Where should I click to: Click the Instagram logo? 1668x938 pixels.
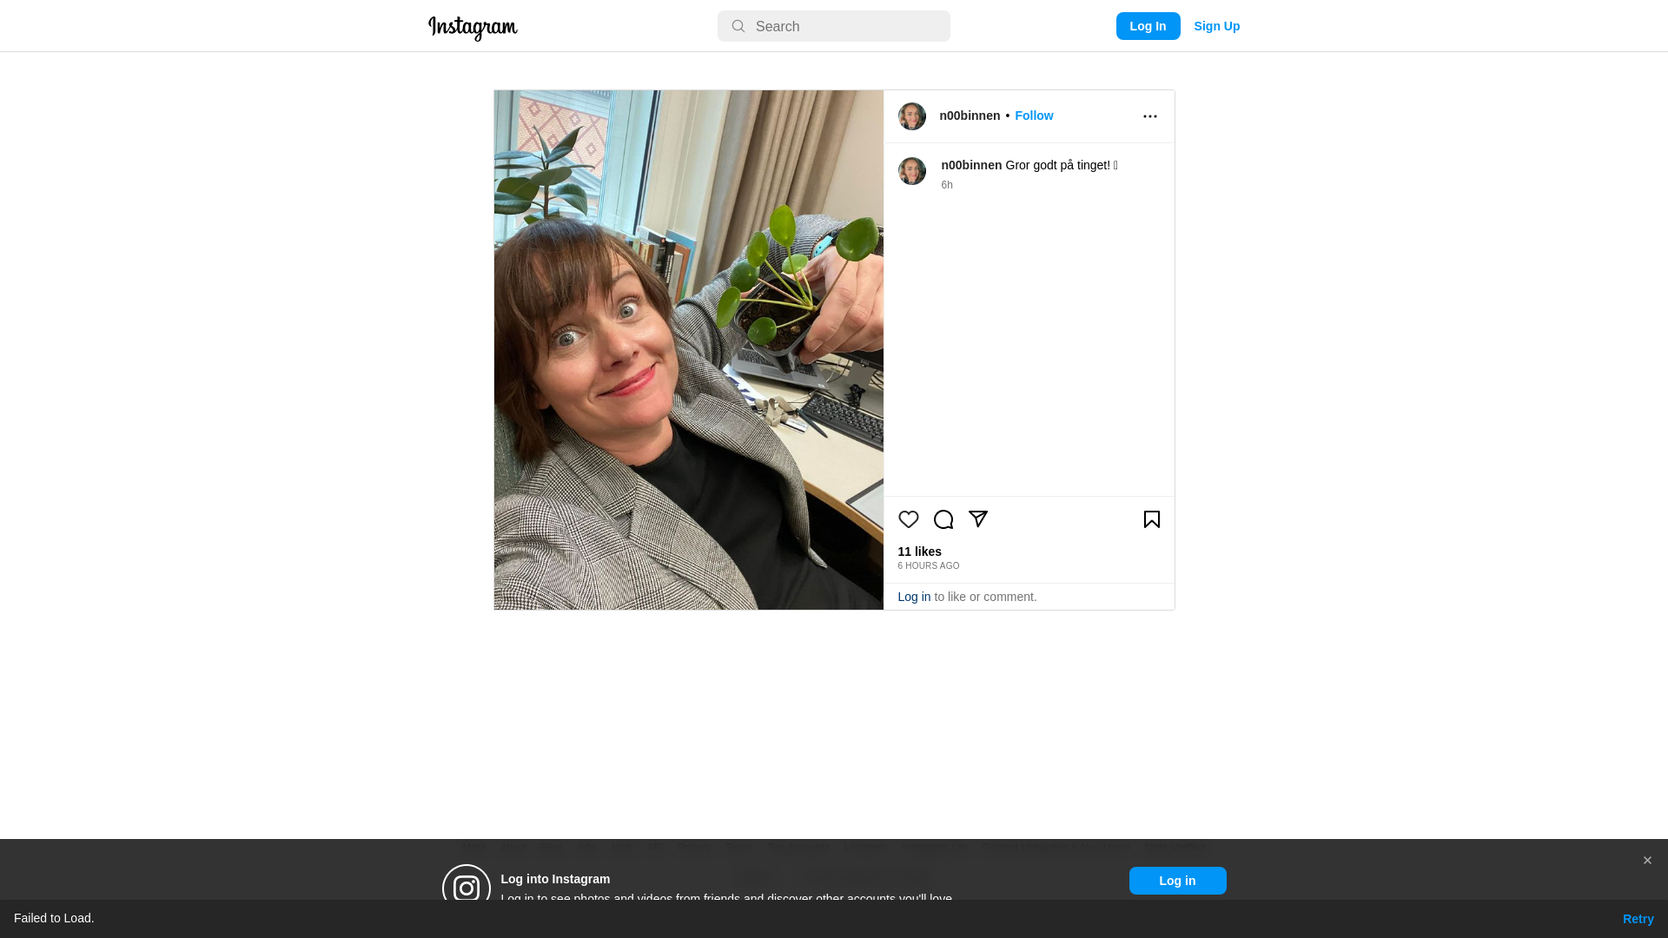473,28
